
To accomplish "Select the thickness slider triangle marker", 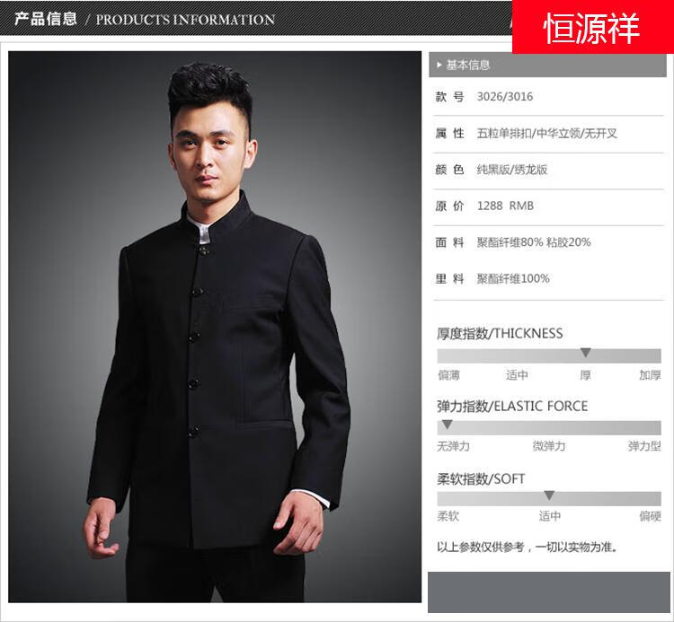I will (585, 353).
